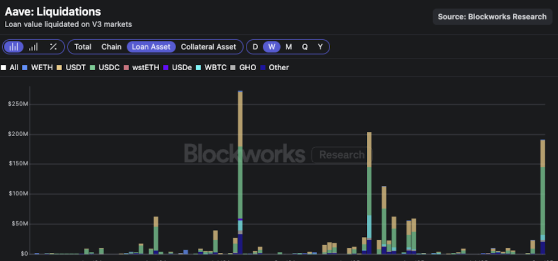This screenshot has height=261, width=558.
Task: Select monthly interval M
Action: 289,47
